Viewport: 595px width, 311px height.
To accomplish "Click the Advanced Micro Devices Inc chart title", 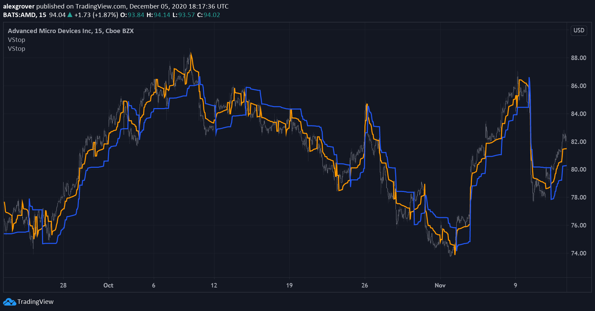I will [71, 31].
